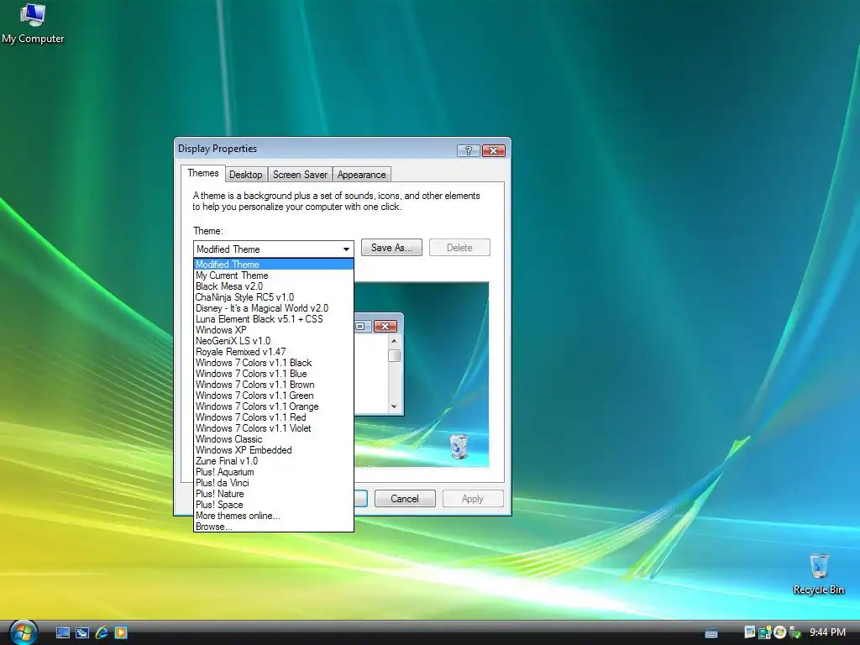Image resolution: width=860 pixels, height=645 pixels.
Task: Click the Windows Start orb
Action: point(23,632)
